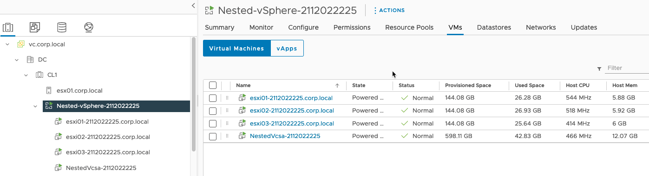
Task: Open the Actions dropdown menu
Action: (x=389, y=10)
